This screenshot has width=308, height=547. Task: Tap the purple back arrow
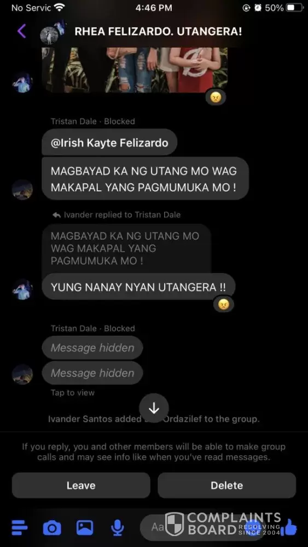(x=22, y=31)
